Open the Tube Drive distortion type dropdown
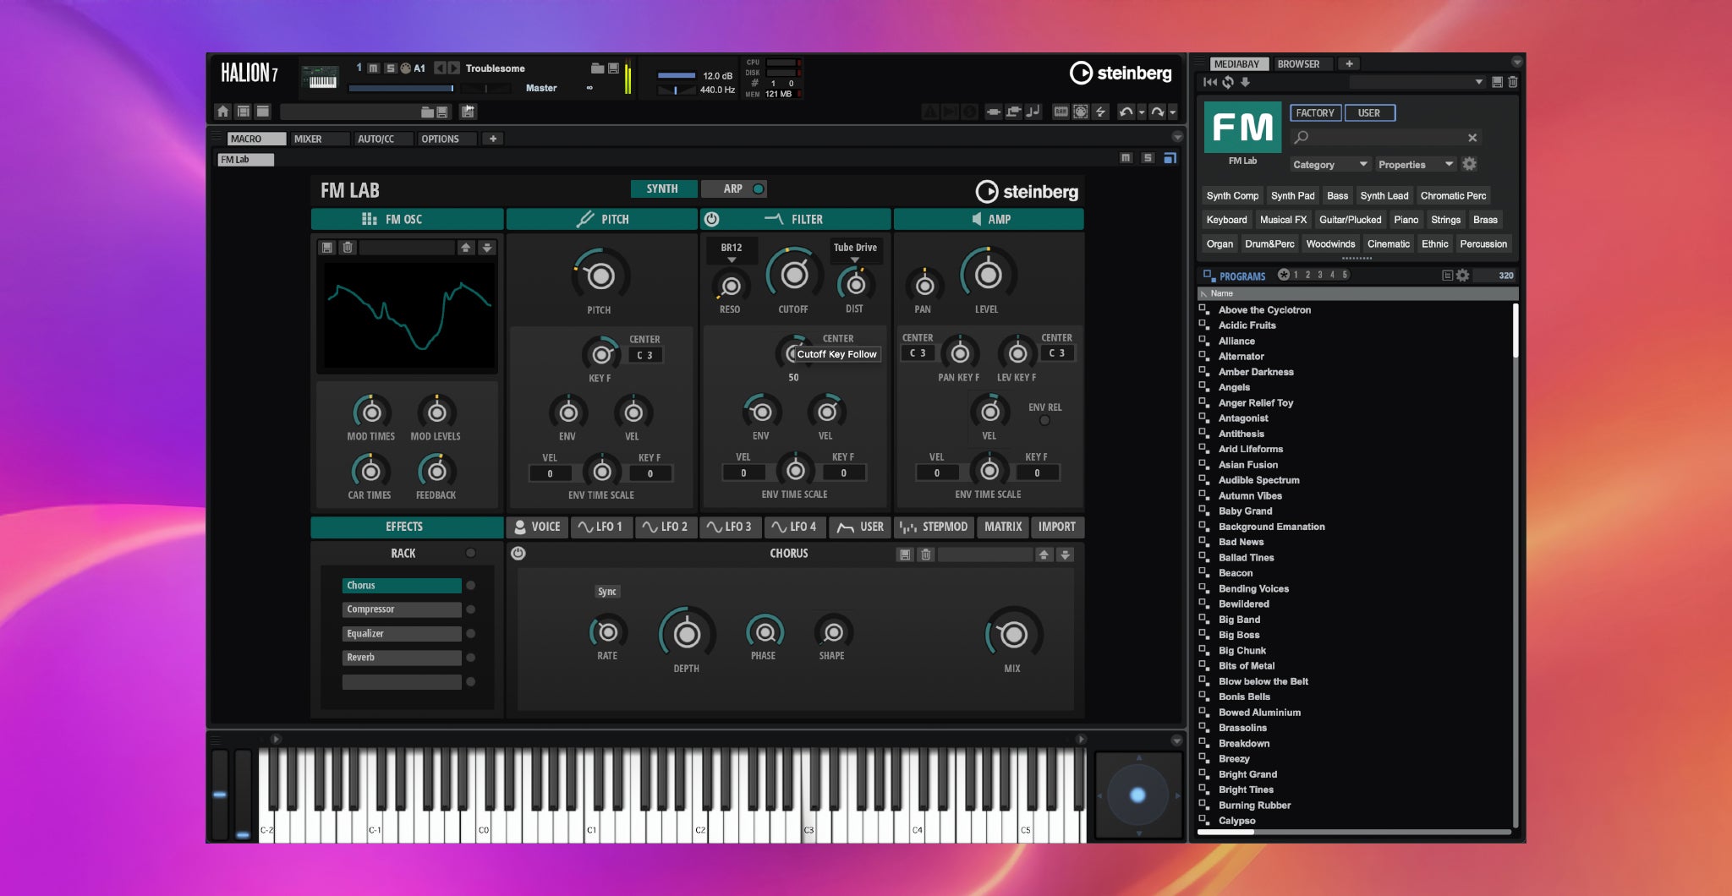The image size is (1732, 896). pos(855,251)
